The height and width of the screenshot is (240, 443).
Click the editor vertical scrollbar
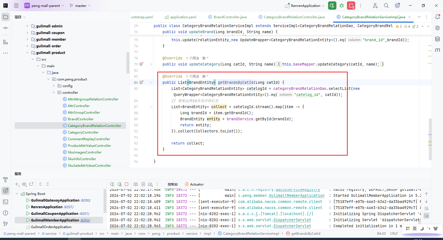tap(430, 139)
